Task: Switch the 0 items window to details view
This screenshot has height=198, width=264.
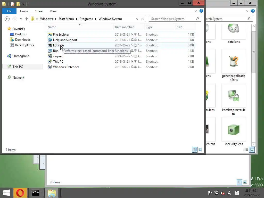Action: pyautogui.click(x=240, y=182)
